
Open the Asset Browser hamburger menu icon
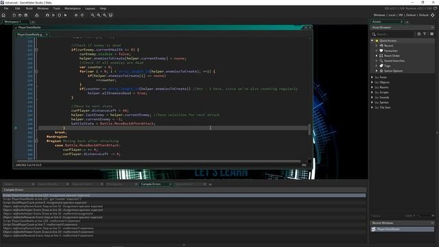point(431,34)
